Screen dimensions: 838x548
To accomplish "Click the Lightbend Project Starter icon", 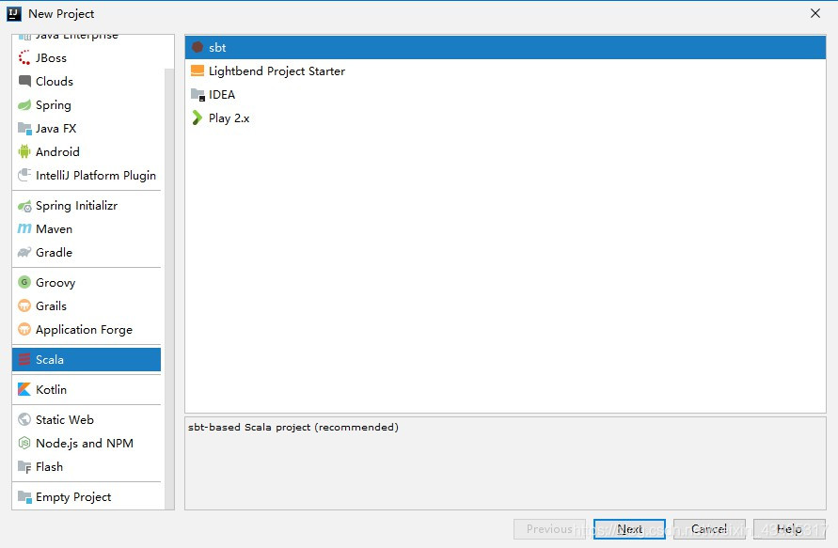I will pyautogui.click(x=198, y=70).
